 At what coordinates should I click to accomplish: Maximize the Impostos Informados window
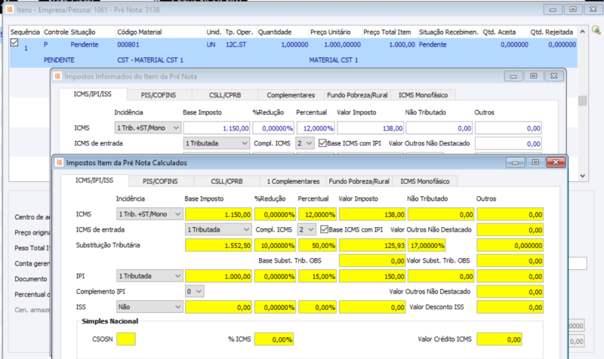click(533, 76)
